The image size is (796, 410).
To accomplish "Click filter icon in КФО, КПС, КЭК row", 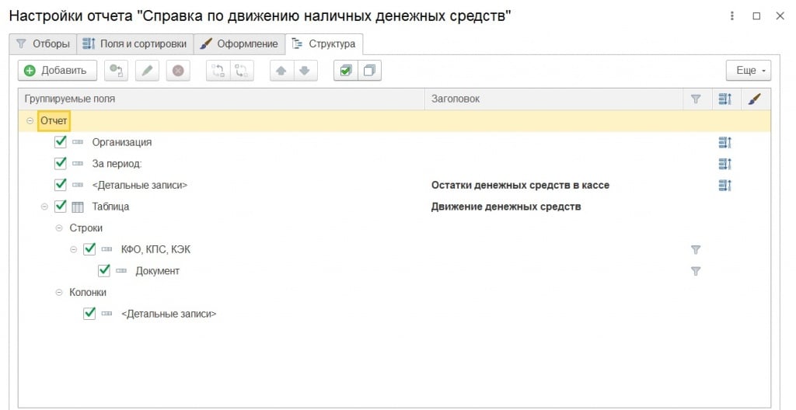I will 696,249.
